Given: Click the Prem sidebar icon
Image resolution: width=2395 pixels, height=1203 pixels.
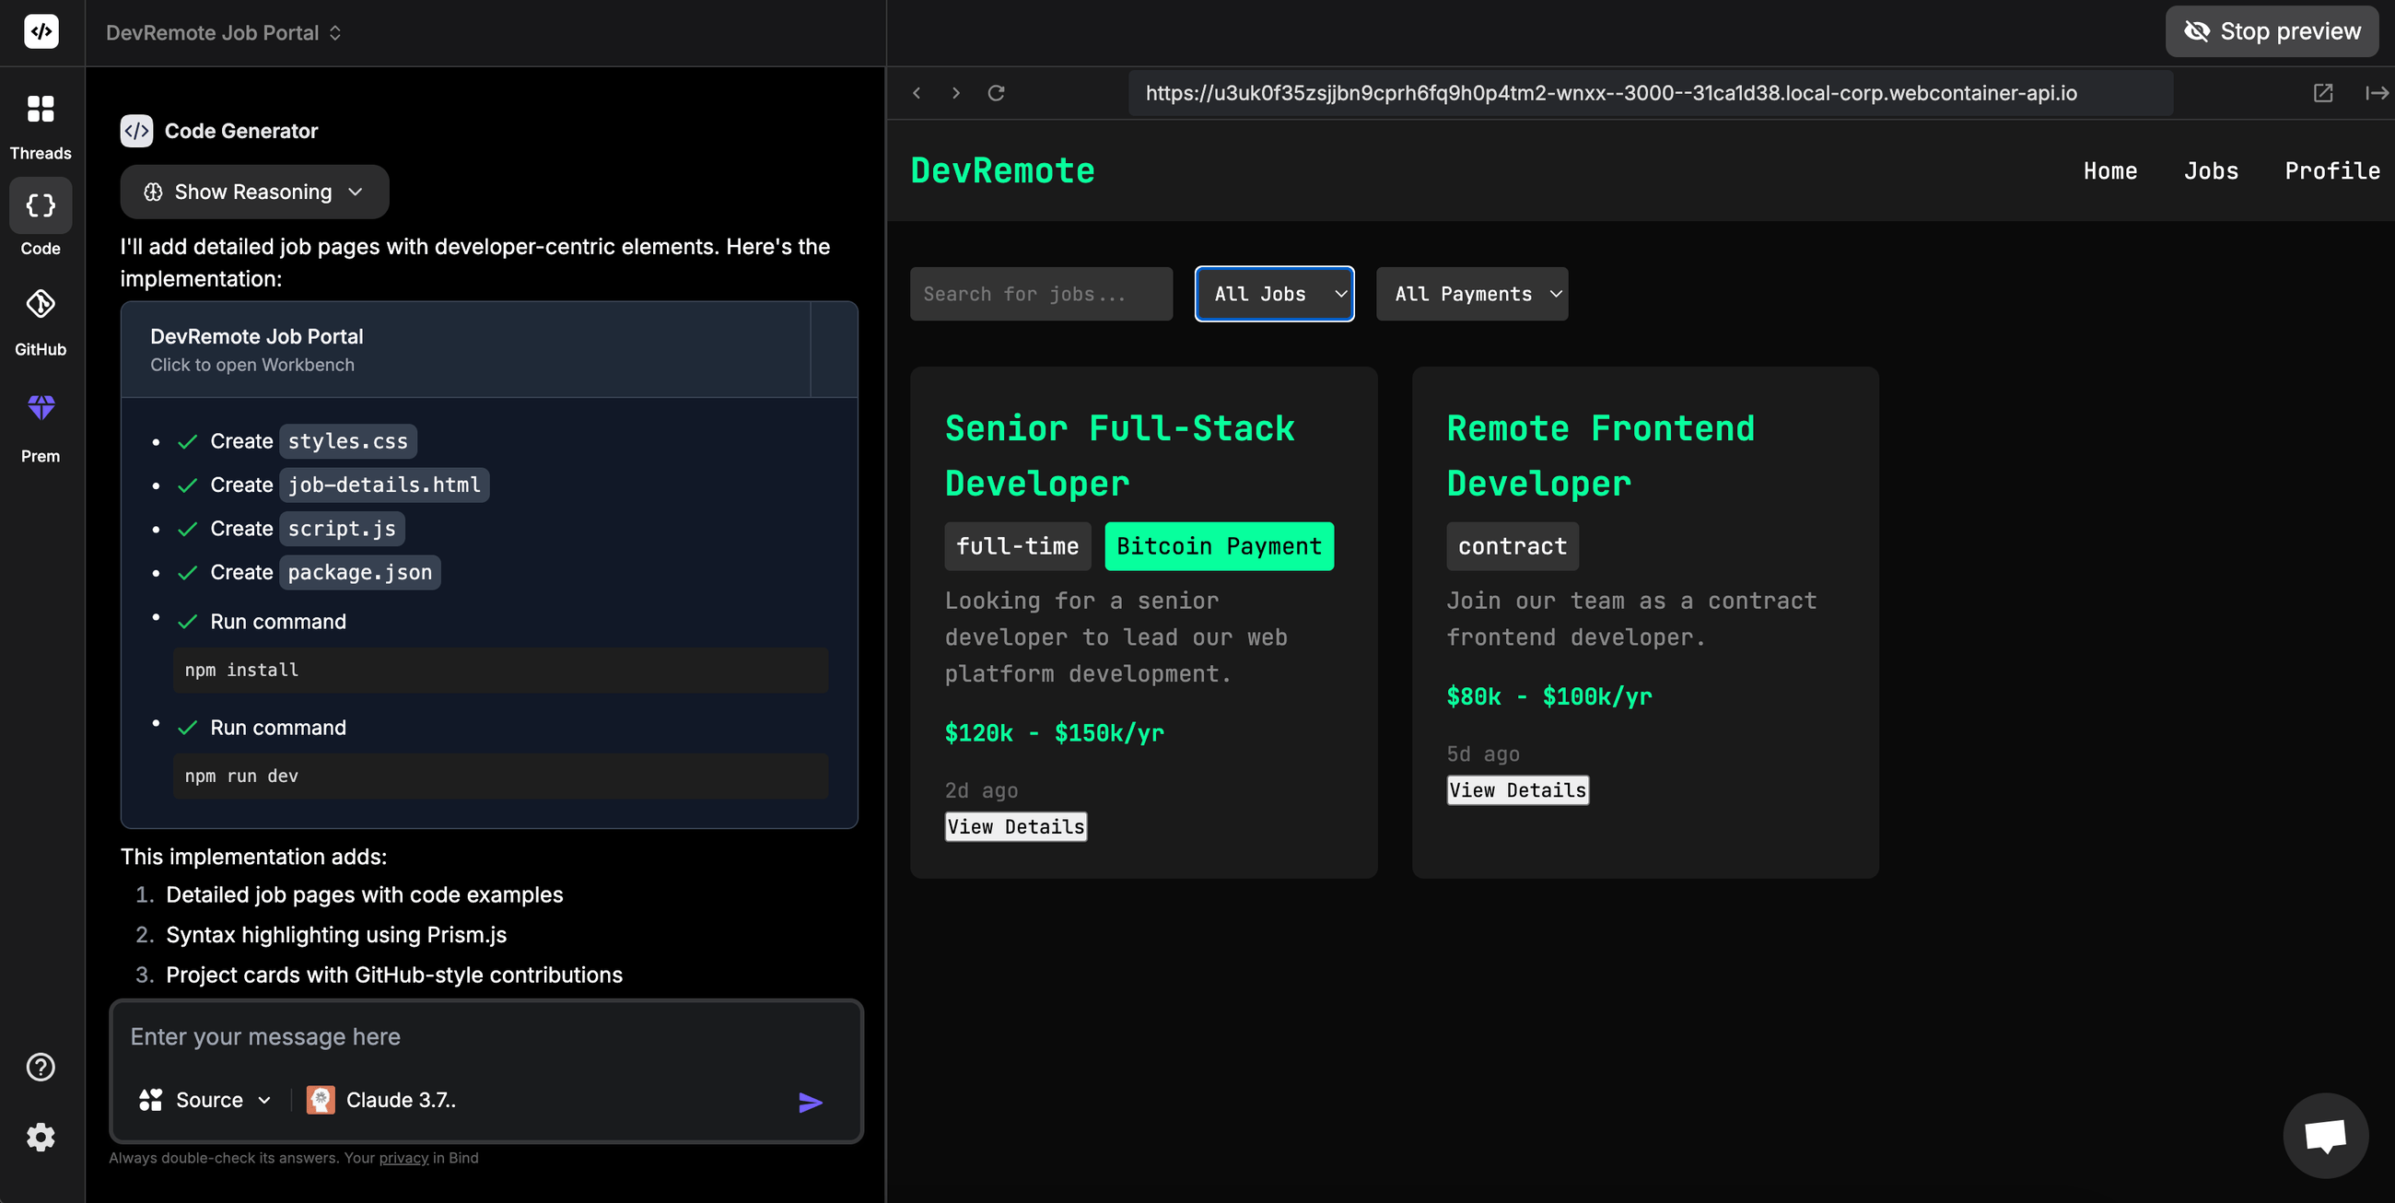Looking at the screenshot, I should pos(40,420).
